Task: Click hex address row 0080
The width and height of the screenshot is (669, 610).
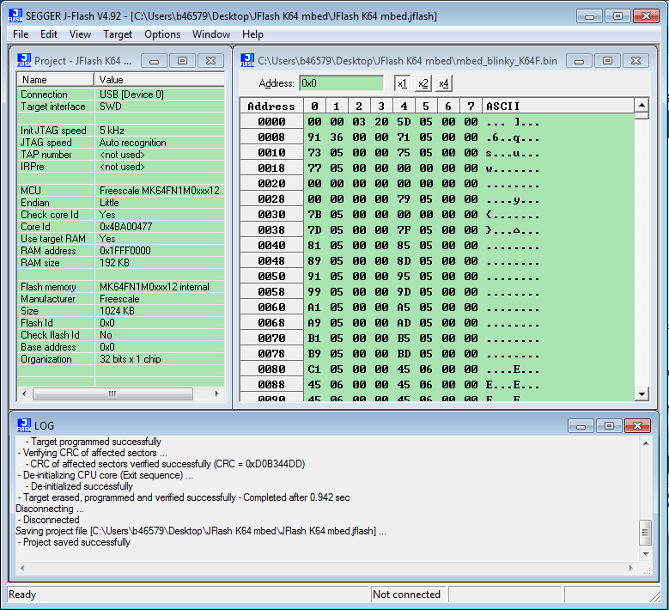Action: (x=271, y=369)
